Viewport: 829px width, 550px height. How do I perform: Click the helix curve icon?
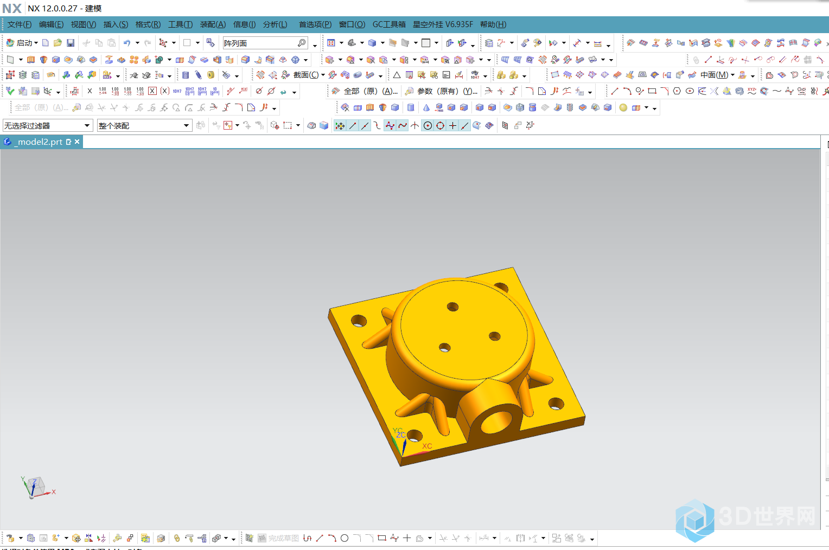tap(739, 91)
